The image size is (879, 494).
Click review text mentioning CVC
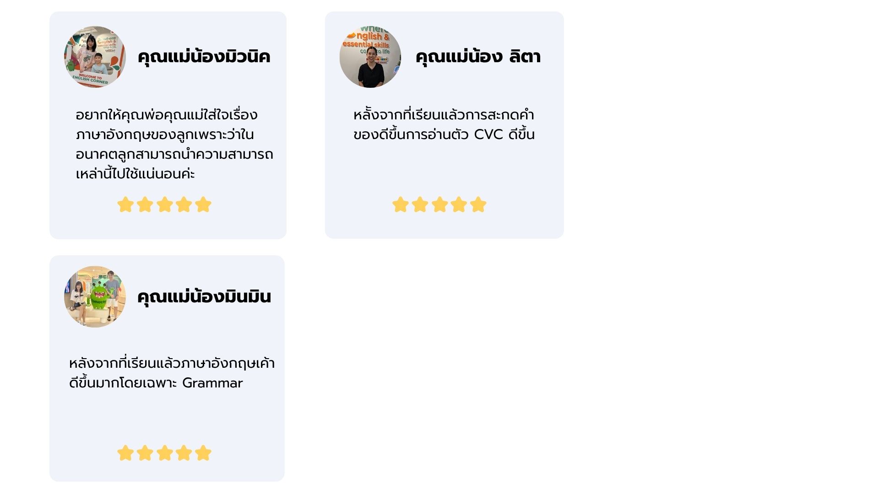coord(444,124)
